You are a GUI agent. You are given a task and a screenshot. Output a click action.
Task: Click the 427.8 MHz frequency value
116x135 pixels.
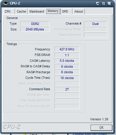pyautogui.click(x=67, y=49)
